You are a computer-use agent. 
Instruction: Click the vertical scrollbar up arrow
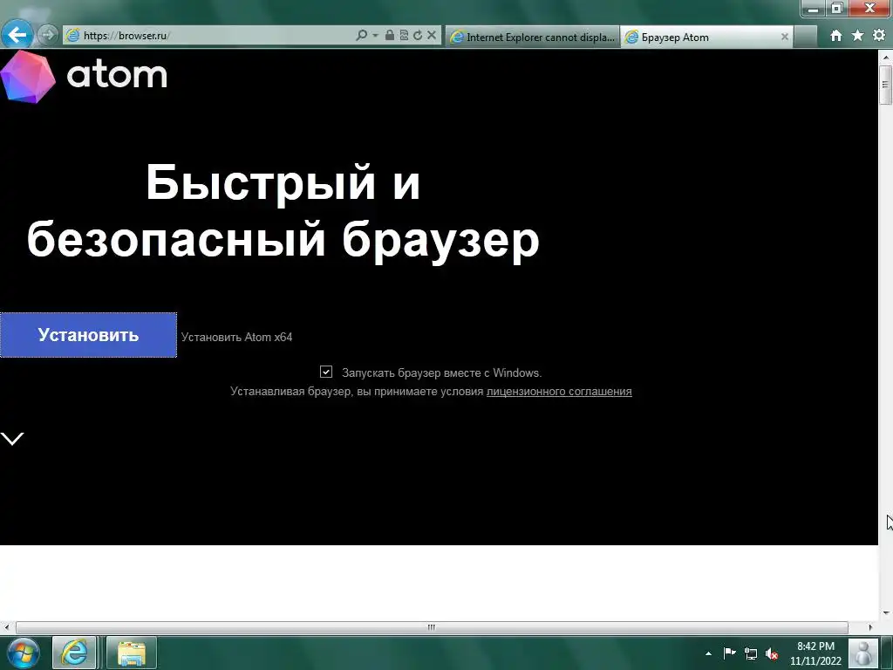(886, 58)
